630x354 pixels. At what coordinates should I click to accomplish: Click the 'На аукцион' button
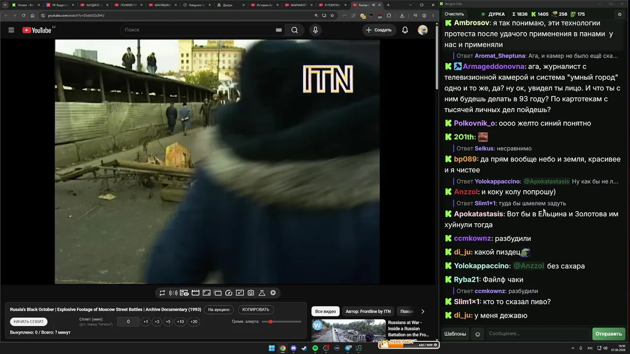[219, 310]
